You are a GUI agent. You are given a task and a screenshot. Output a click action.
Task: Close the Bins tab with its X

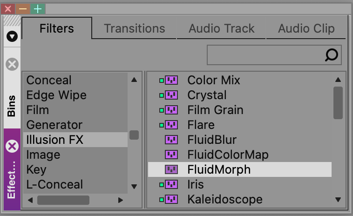pyautogui.click(x=12, y=64)
